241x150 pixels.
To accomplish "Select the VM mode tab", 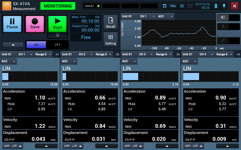I will (36, 45).
